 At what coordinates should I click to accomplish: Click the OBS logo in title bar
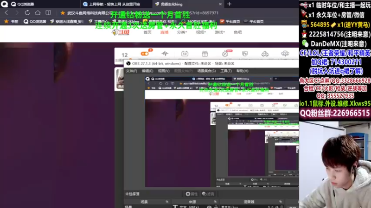pos(128,63)
